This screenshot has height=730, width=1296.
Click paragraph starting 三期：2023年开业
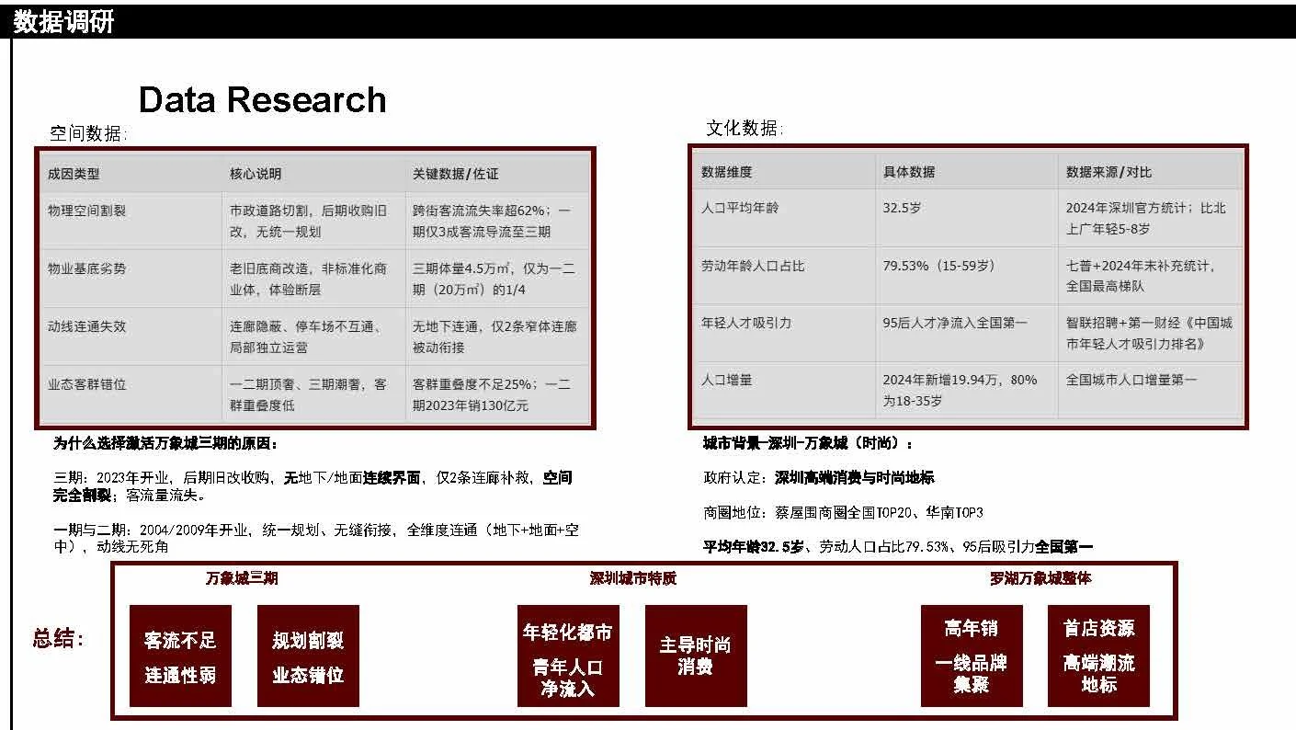pyautogui.click(x=313, y=486)
